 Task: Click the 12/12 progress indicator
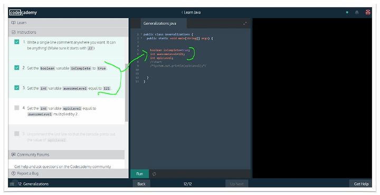187,184
